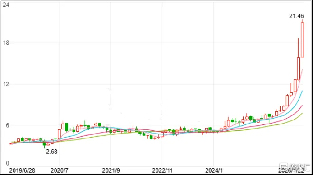Click the y-axis value 12
The height and width of the screenshot is (175, 313).
[6, 84]
